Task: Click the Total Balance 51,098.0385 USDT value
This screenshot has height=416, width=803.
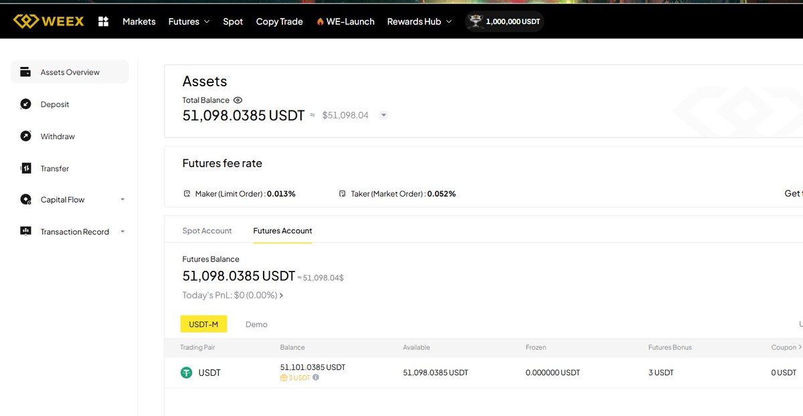Action: pyautogui.click(x=244, y=115)
